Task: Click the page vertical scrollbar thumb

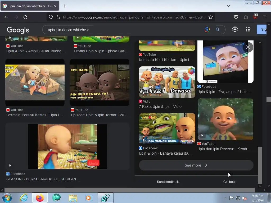Action: (x=269, y=99)
